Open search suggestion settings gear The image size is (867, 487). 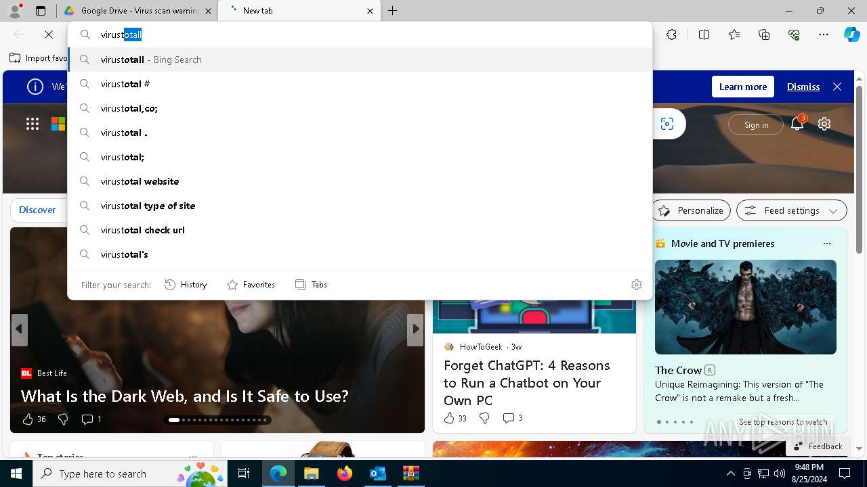point(636,285)
